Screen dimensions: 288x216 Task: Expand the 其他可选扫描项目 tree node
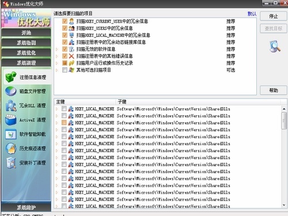(57, 70)
